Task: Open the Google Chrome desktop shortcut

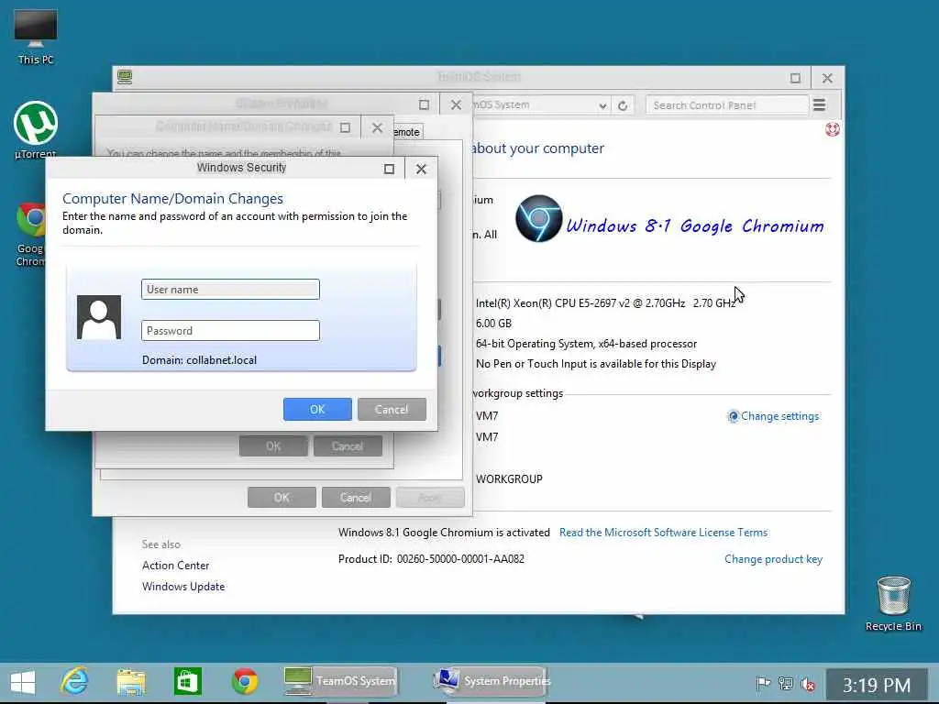Action: click(x=30, y=235)
